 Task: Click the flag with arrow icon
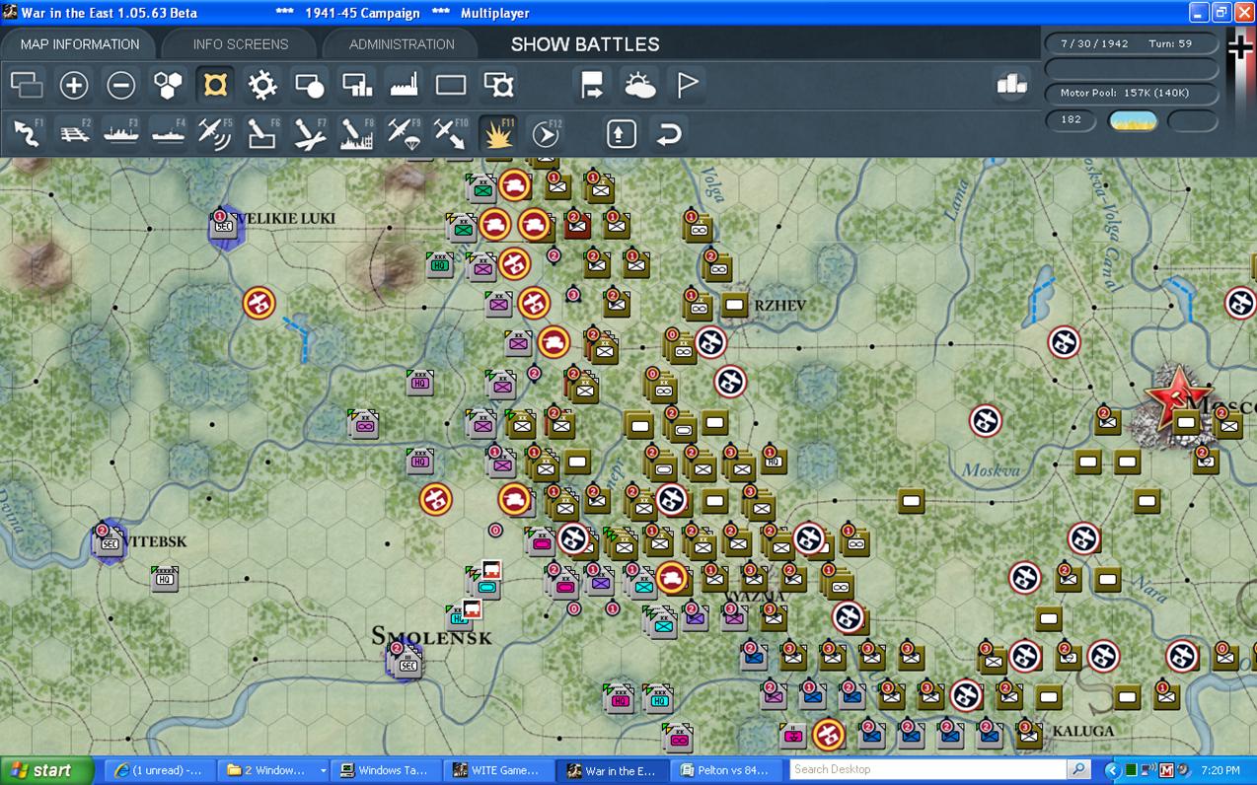pyautogui.click(x=592, y=86)
